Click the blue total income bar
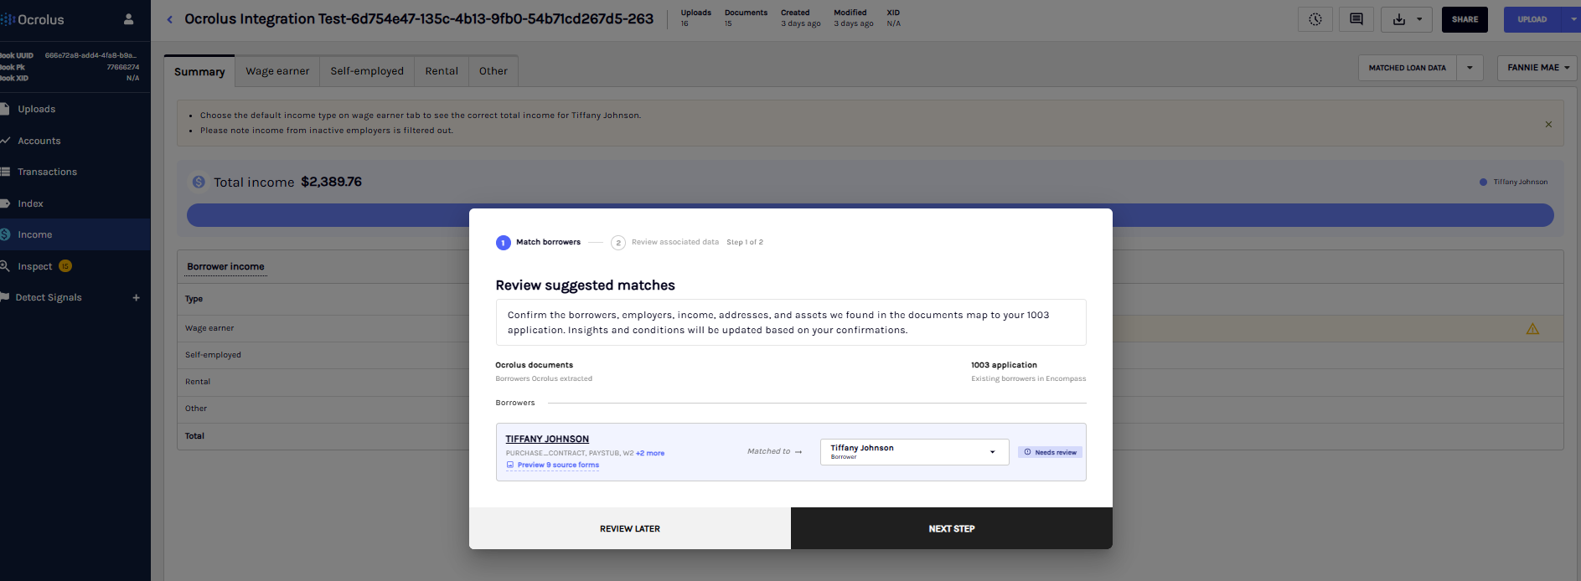The image size is (1581, 581). click(x=870, y=215)
